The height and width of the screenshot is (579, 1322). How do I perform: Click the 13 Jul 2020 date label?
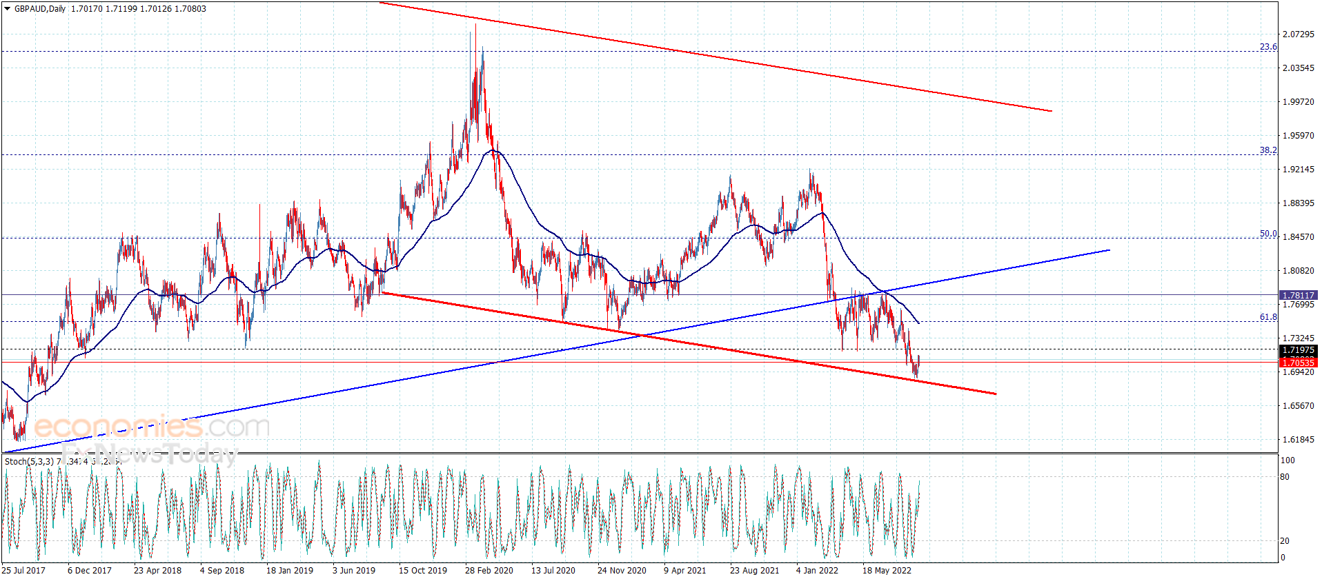553,570
